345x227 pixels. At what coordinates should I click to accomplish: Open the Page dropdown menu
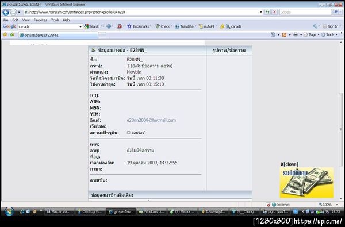point(311,34)
